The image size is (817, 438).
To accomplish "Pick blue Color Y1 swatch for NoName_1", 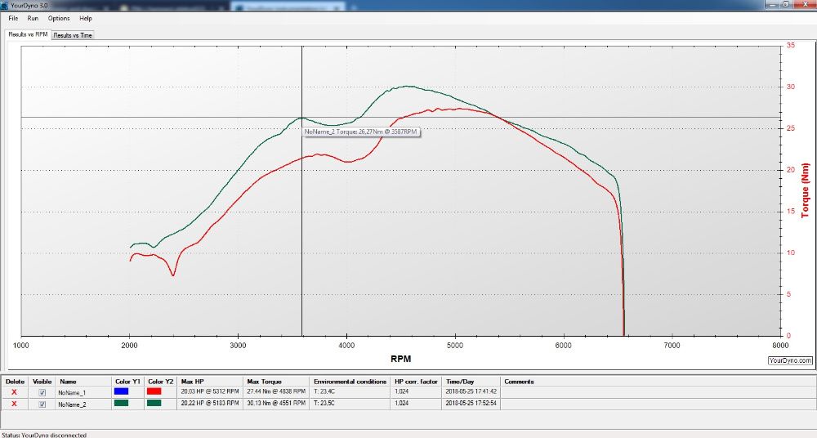I will tap(122, 391).
